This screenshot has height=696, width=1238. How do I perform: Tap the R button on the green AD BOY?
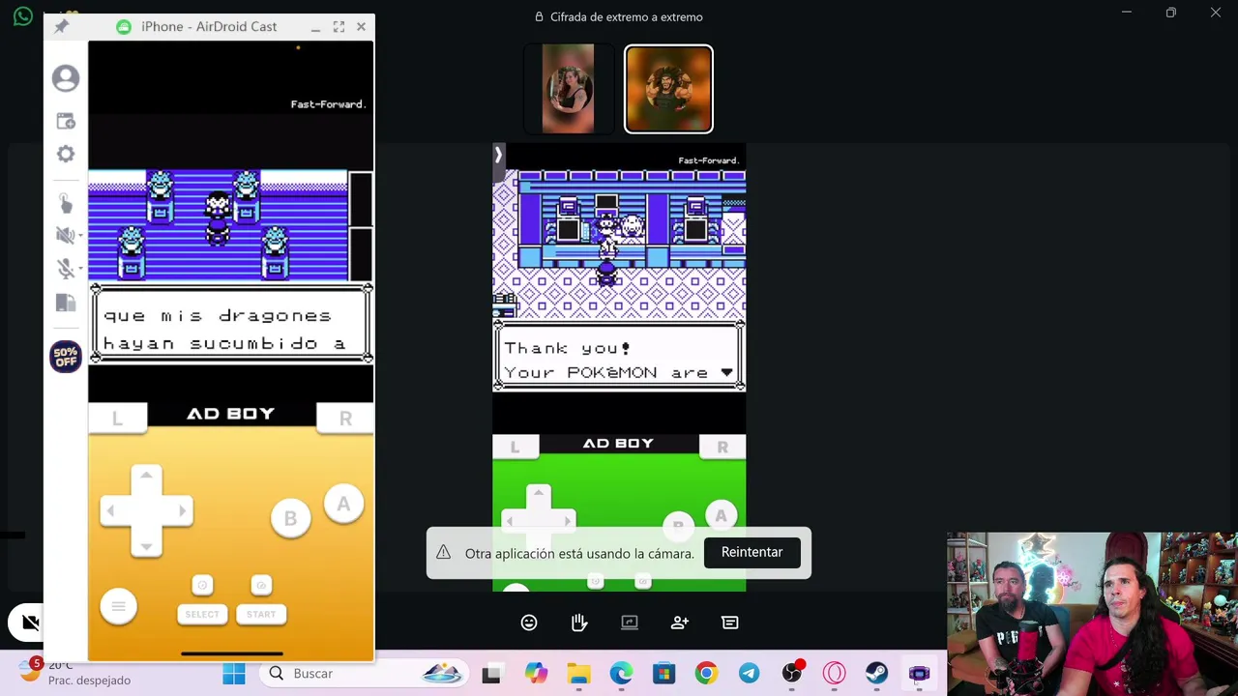click(x=722, y=447)
